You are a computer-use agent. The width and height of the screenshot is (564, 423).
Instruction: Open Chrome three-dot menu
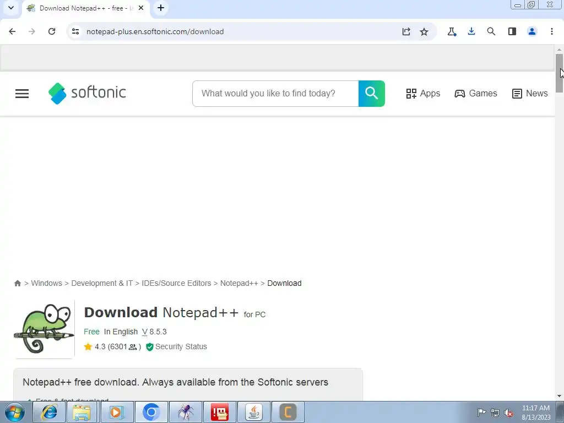point(552,31)
